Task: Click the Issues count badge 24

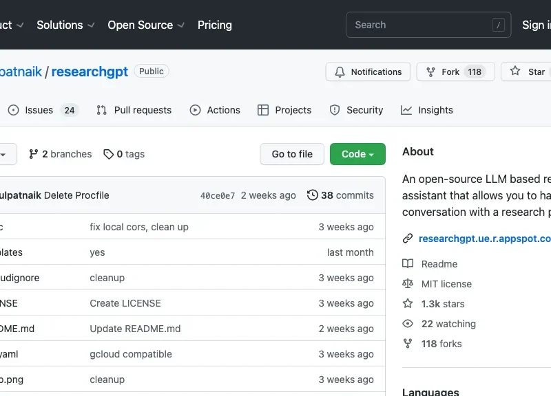Action: point(70,111)
